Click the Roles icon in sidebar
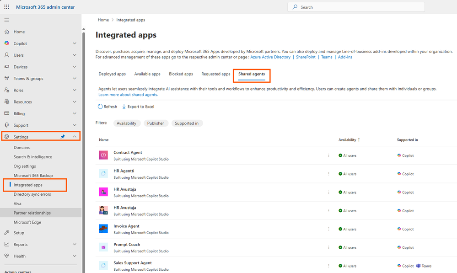 [7, 90]
